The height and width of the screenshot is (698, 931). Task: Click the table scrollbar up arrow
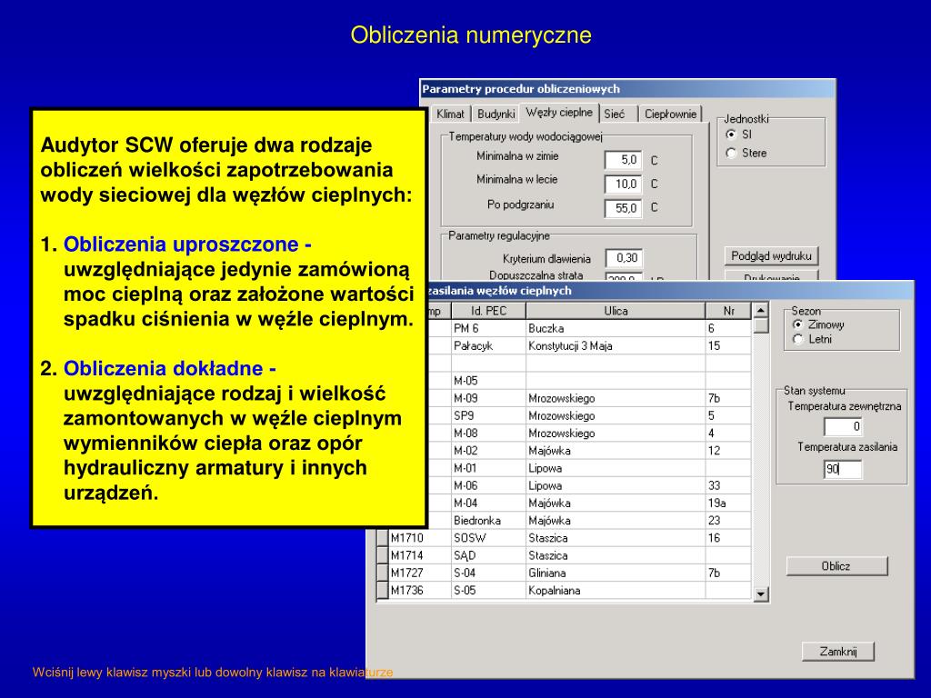tap(761, 310)
